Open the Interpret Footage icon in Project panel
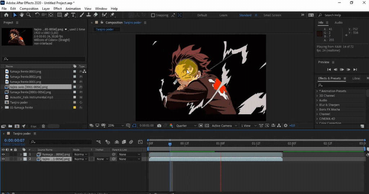The image size is (369, 194). coord(3,126)
